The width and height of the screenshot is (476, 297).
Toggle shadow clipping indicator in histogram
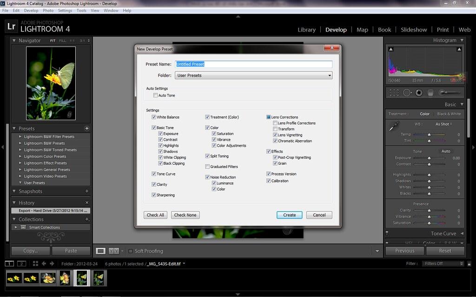[391, 49]
